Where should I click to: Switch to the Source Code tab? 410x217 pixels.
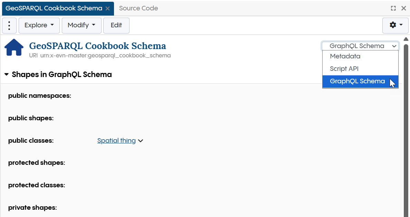139,8
